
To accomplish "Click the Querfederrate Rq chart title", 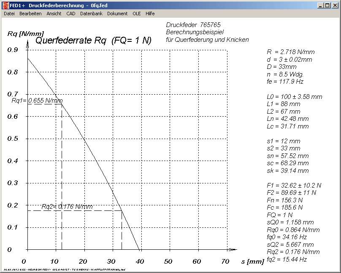I will click(93, 41).
